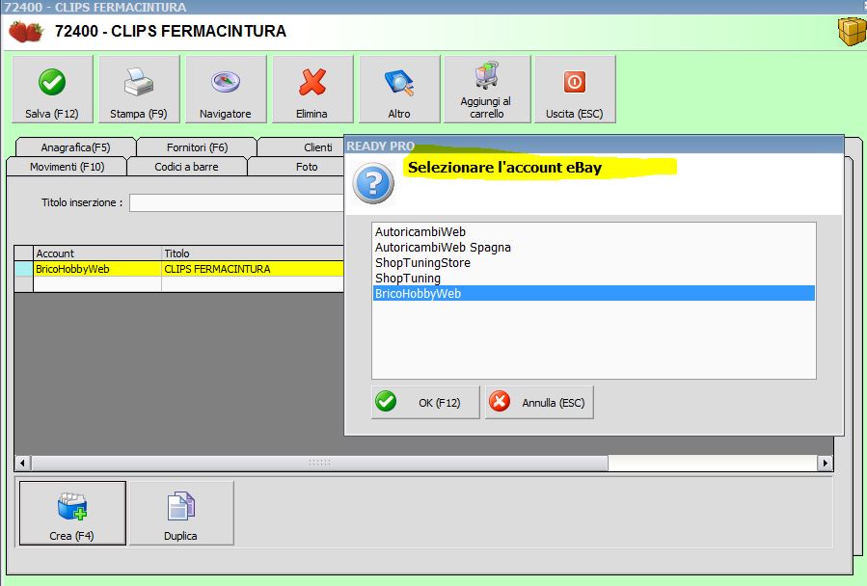Select AutoricambiWeb account in list
This screenshot has width=867, height=586.
593,231
